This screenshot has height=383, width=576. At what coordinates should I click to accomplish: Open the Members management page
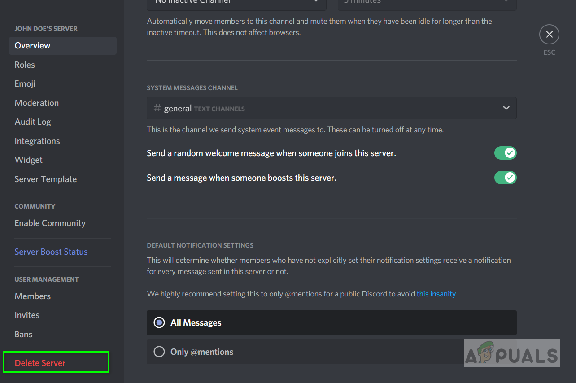(x=33, y=296)
